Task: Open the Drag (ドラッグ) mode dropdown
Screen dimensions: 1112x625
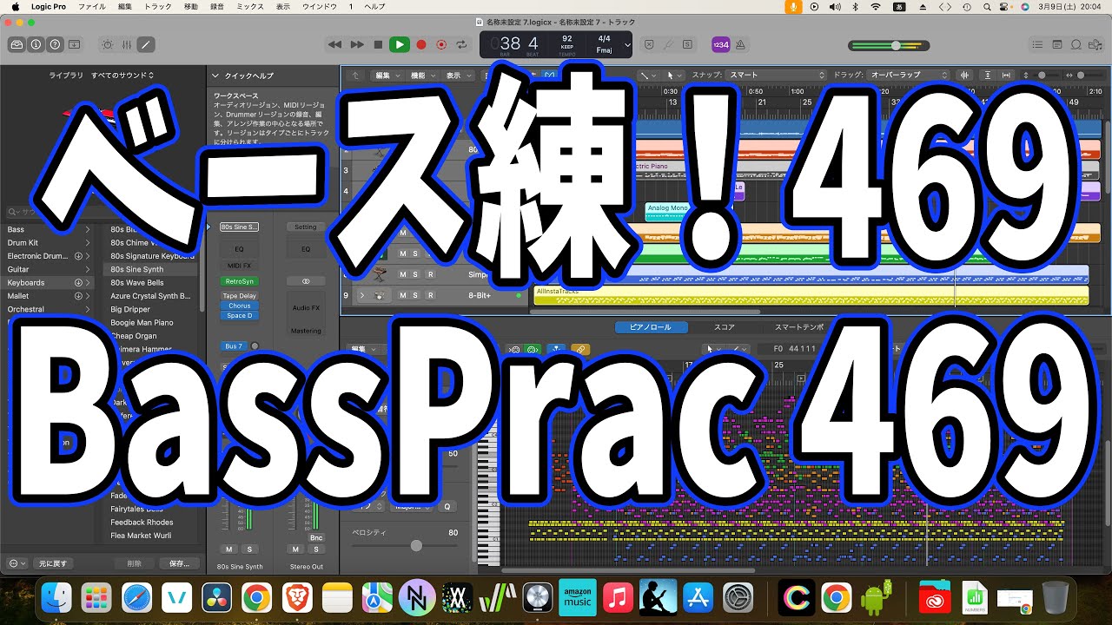Action: (x=909, y=76)
